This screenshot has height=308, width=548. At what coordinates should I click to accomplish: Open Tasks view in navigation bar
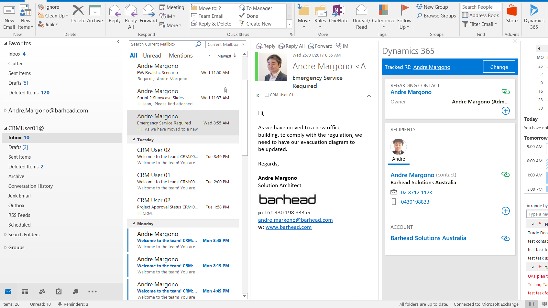pos(59,292)
